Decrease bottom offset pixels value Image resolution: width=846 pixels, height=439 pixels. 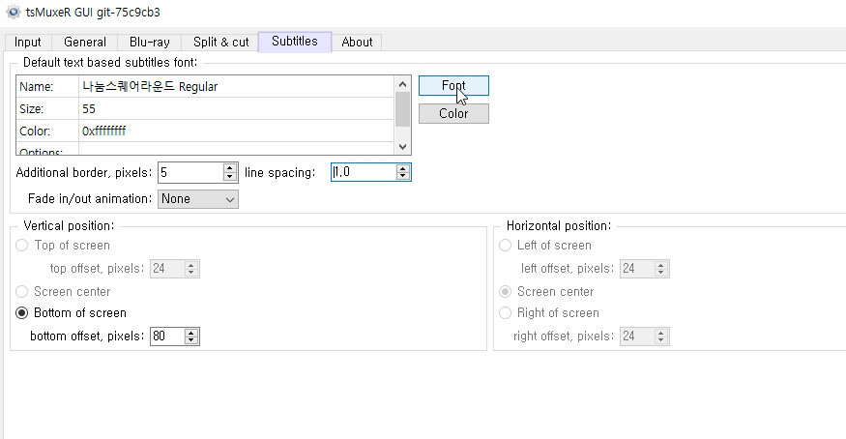[x=191, y=340]
